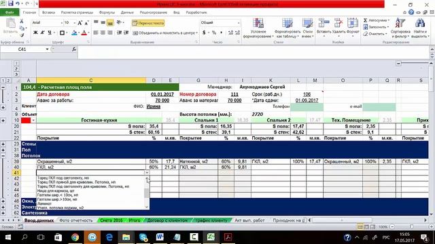Open the Формат cells menu

coord(353,28)
